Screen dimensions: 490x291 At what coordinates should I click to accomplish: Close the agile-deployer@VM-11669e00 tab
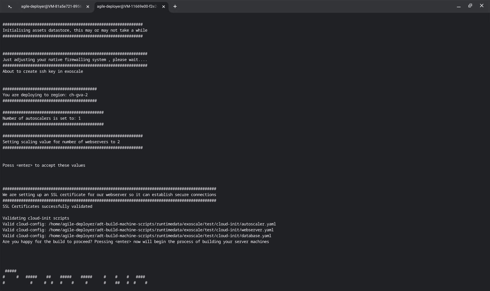164,7
